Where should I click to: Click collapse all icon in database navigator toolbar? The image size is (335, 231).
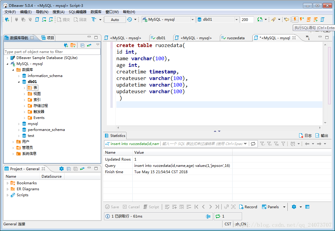[83, 45]
